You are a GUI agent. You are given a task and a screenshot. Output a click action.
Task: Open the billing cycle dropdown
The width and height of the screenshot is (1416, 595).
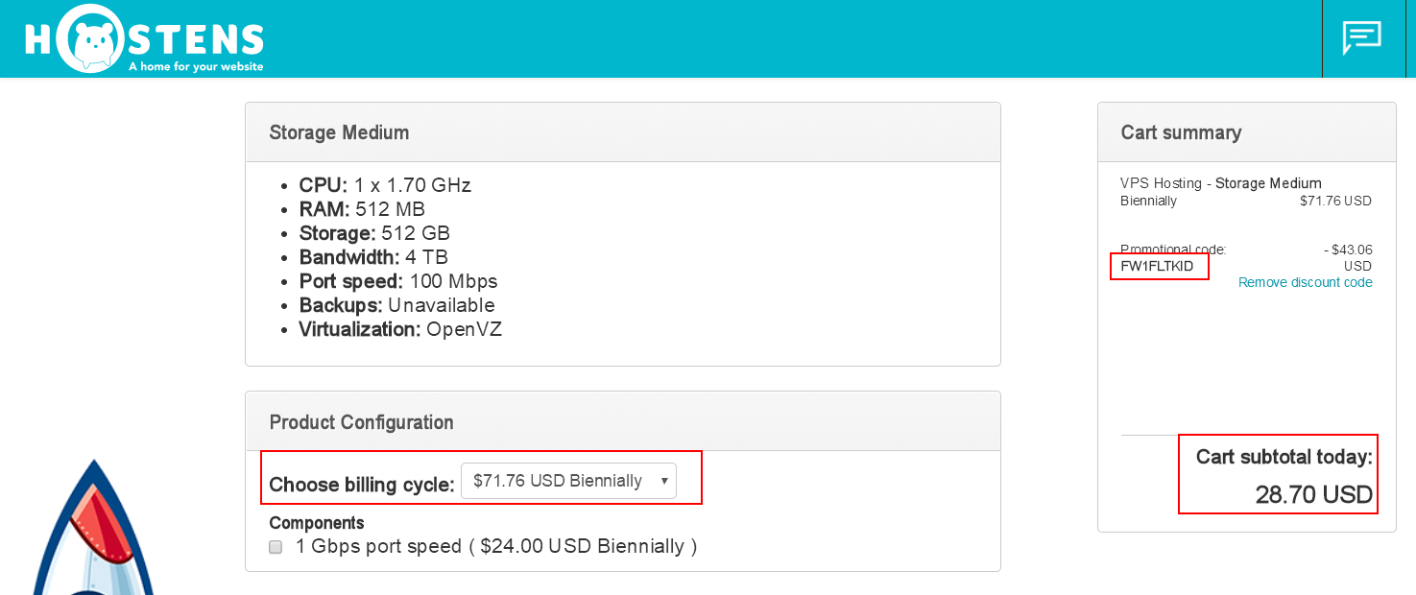pos(568,481)
